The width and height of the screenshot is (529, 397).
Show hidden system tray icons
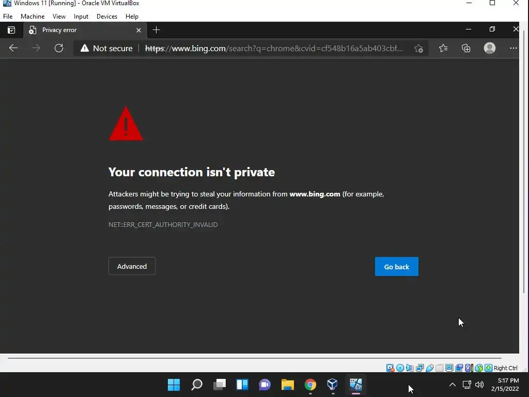click(x=453, y=385)
